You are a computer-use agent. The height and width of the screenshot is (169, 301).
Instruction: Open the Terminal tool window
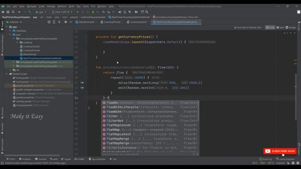click(x=41, y=159)
